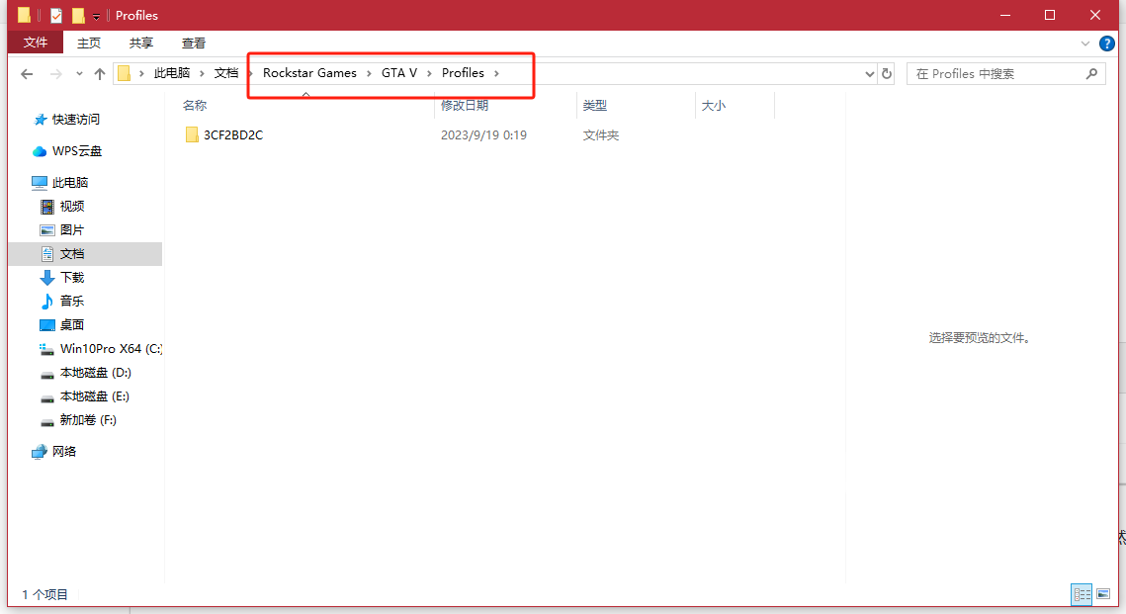Switch to details view layout

pos(1083,594)
